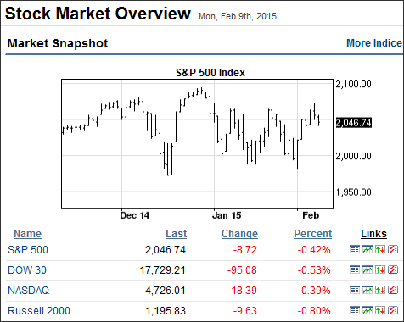Screen dimensions: 404x322
Task: Sort the table by Change column
Action: tap(239, 234)
